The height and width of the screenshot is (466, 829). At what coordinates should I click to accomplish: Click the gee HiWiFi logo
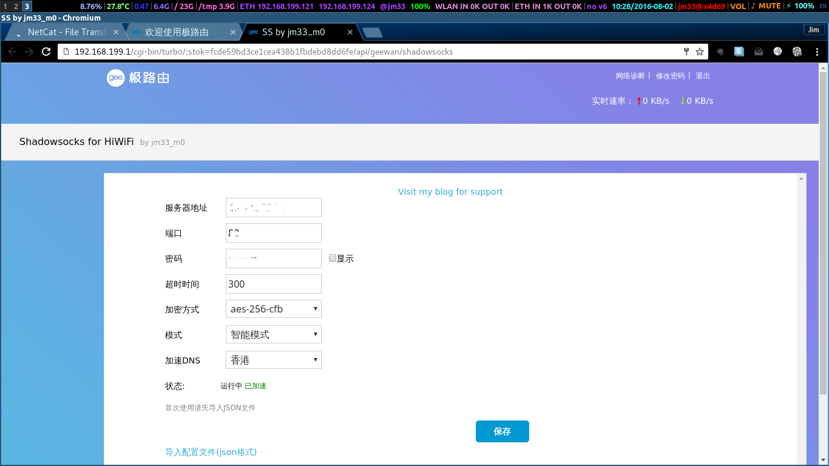138,78
